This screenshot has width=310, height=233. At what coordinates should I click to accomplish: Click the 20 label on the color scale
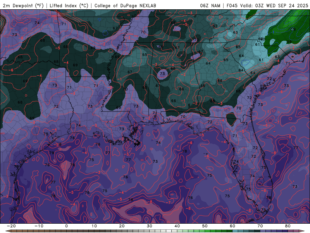pyautogui.click(x=122, y=226)
